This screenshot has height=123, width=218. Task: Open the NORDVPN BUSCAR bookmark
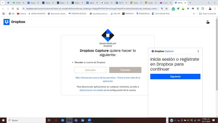tap(78, 14)
